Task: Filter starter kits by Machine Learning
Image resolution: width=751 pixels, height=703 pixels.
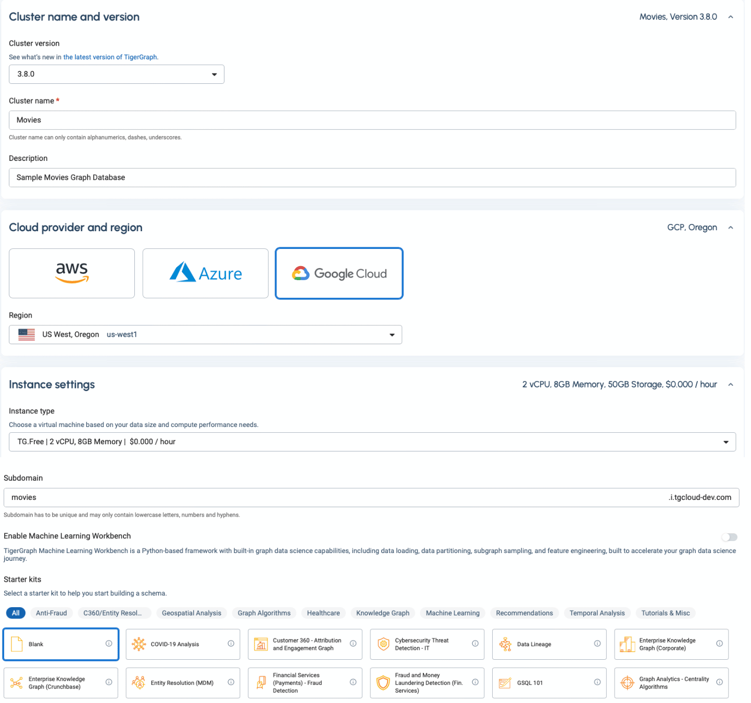Action: [x=453, y=613]
